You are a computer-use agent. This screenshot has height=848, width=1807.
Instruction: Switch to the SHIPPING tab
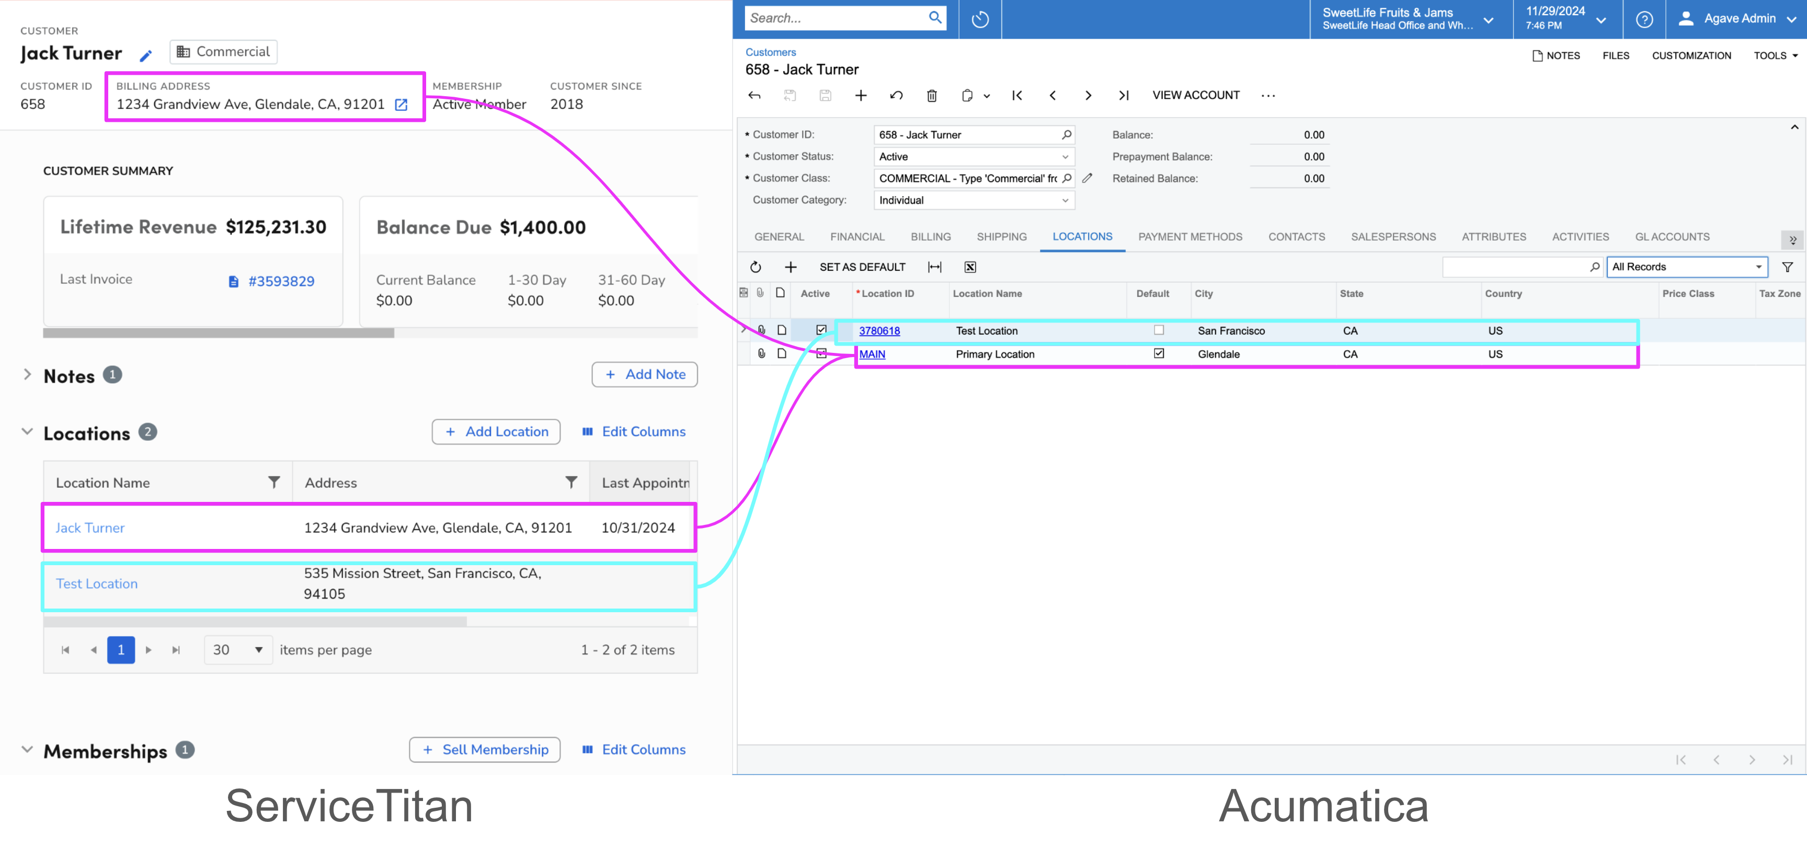coord(1002,237)
